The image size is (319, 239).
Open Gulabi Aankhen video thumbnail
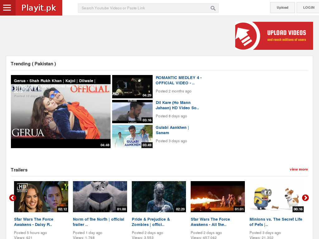[x=132, y=136]
